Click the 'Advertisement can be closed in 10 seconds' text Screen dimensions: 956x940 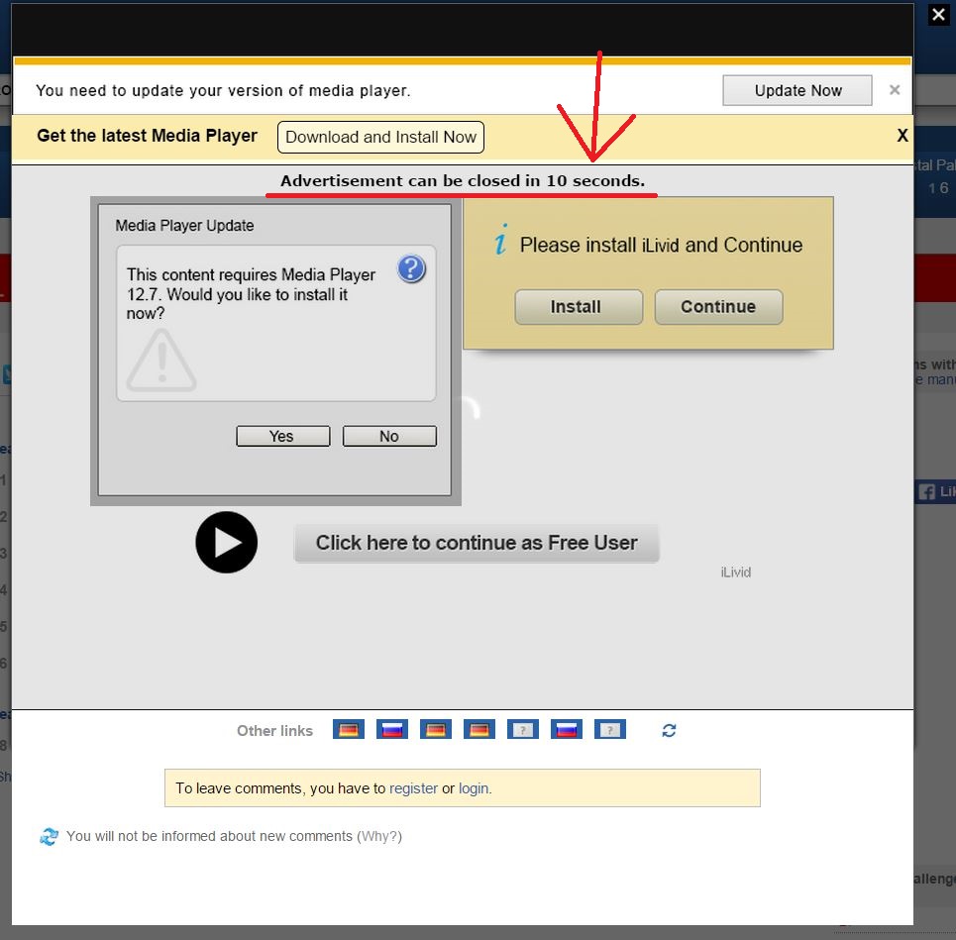463,181
